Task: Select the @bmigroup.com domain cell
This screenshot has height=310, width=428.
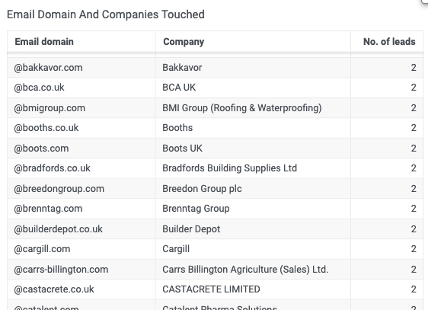Action: [81, 108]
